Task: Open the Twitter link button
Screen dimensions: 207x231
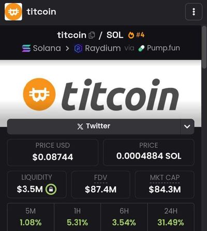Action: [94, 127]
